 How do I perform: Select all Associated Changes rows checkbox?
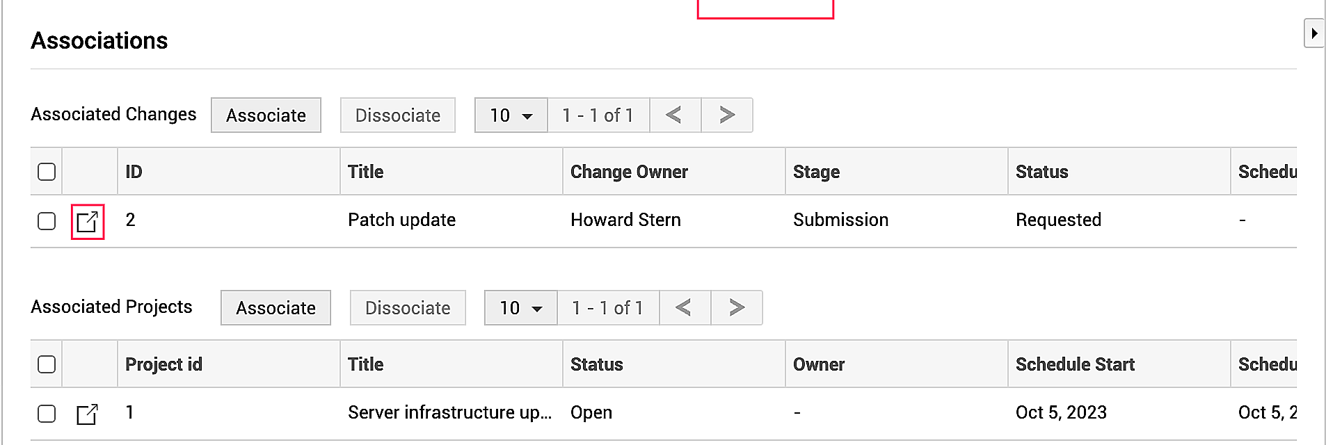47,172
